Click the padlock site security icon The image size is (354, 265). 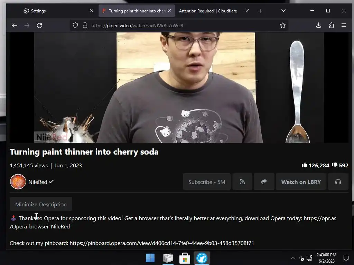(85, 26)
